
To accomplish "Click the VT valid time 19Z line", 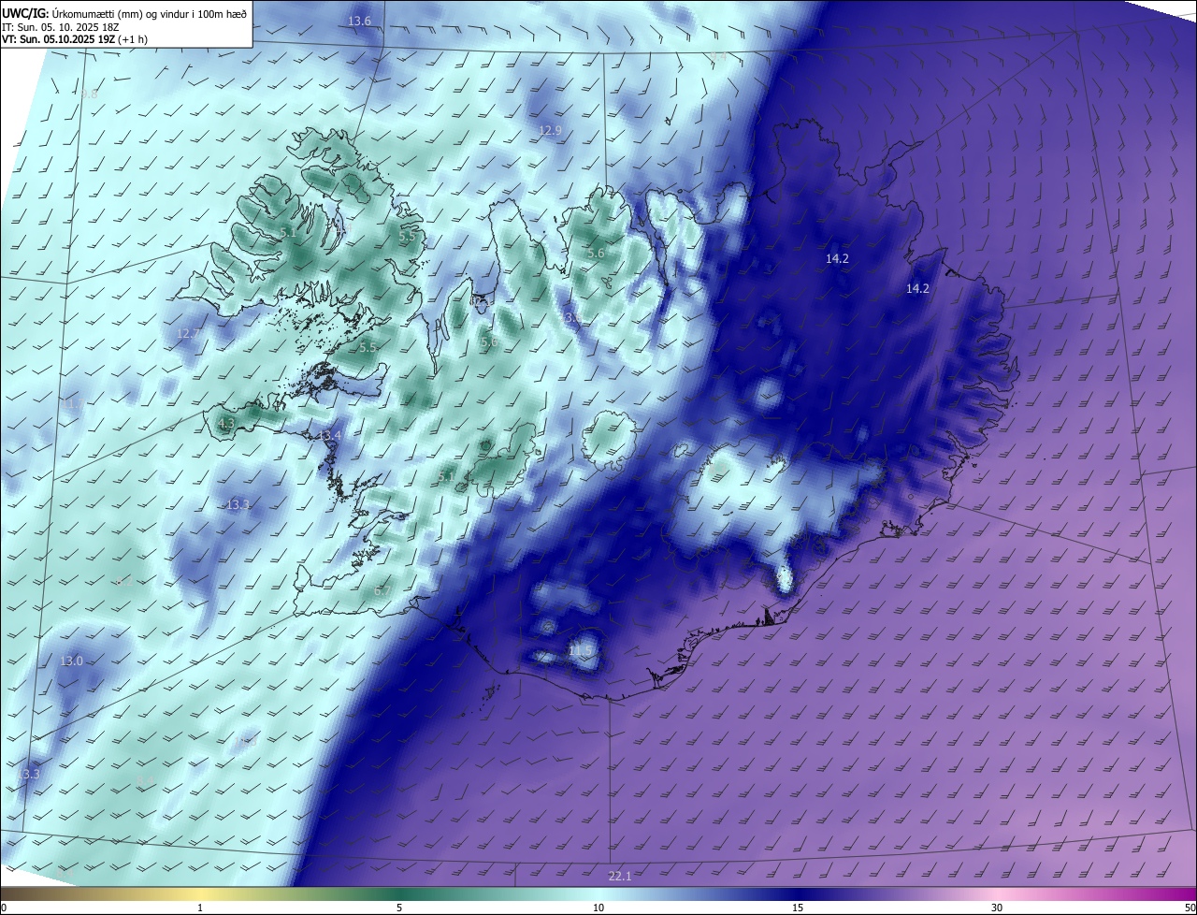I will tap(74, 39).
